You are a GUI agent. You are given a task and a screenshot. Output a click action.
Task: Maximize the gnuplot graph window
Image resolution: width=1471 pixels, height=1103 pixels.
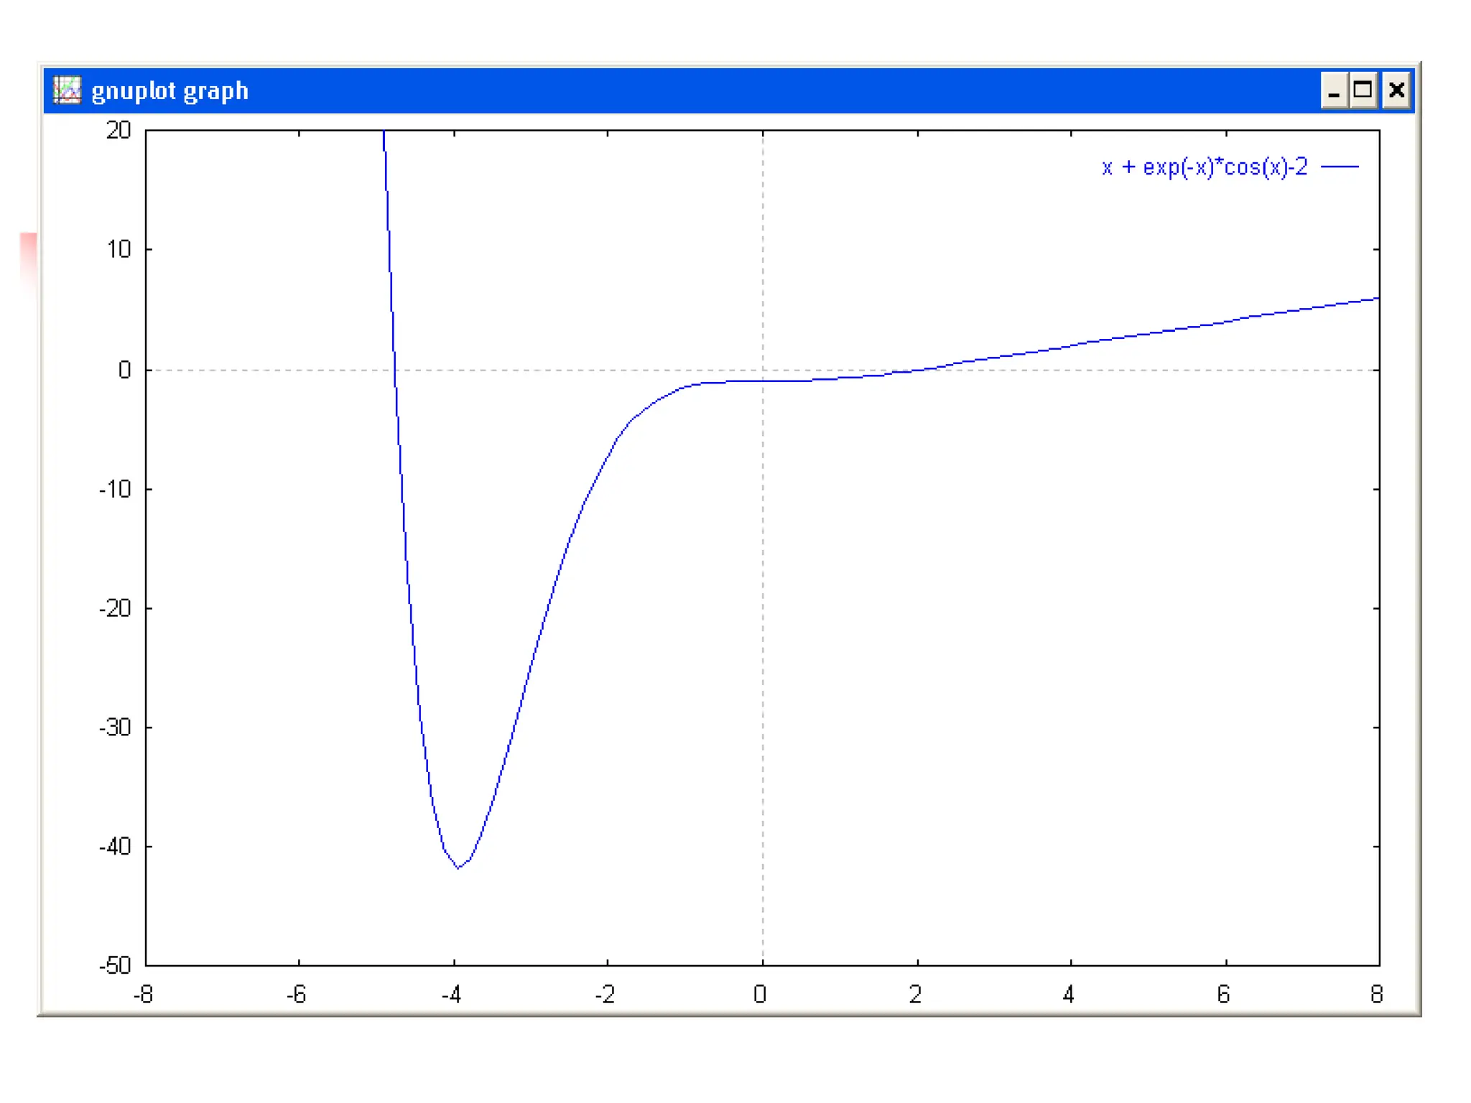[1363, 90]
